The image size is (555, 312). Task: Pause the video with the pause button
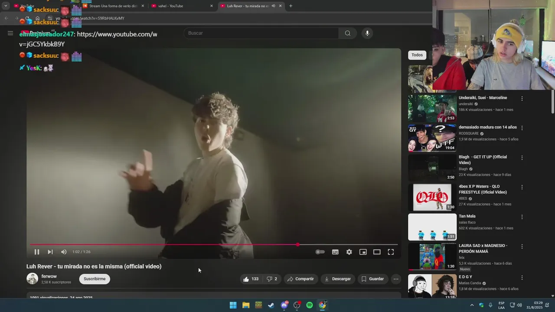click(37, 252)
